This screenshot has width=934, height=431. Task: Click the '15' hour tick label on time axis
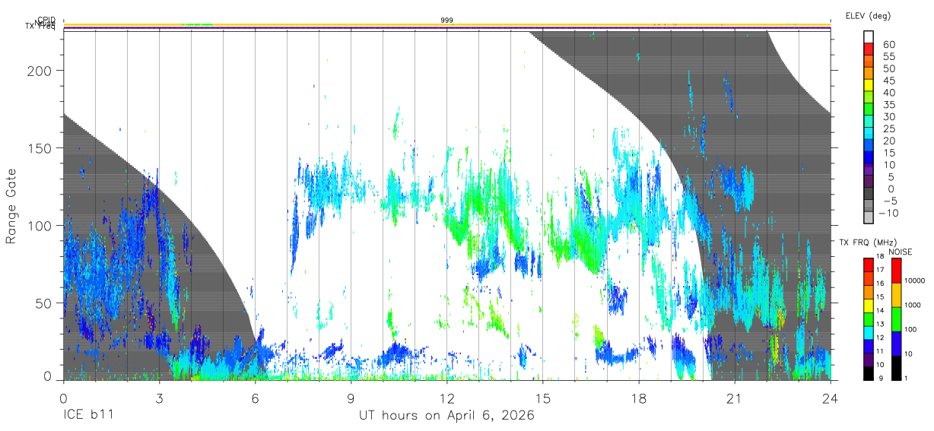click(x=543, y=397)
